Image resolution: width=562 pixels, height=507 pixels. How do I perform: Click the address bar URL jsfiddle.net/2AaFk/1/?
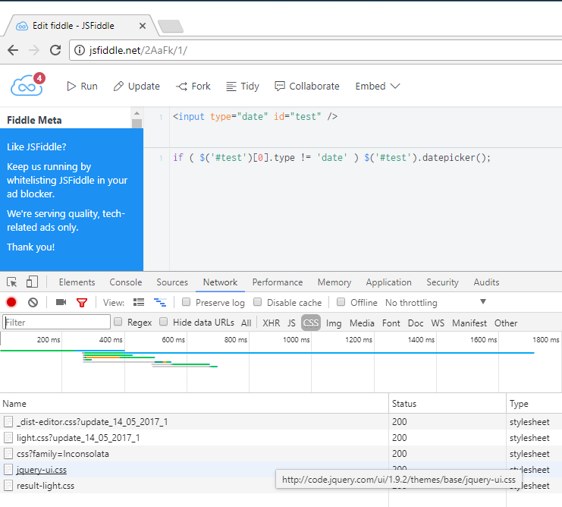(138, 50)
